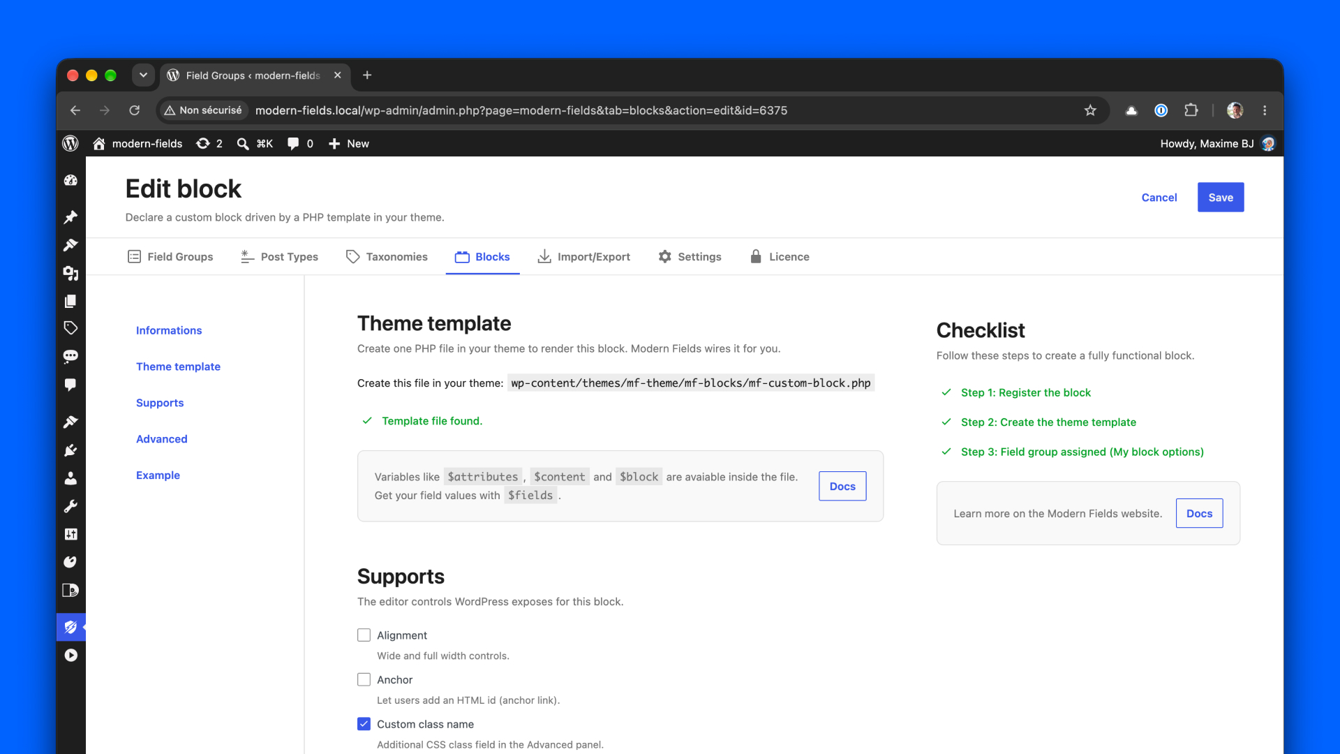Go to the modern-fields site home link
This screenshot has height=754, width=1340.
pyautogui.click(x=137, y=143)
